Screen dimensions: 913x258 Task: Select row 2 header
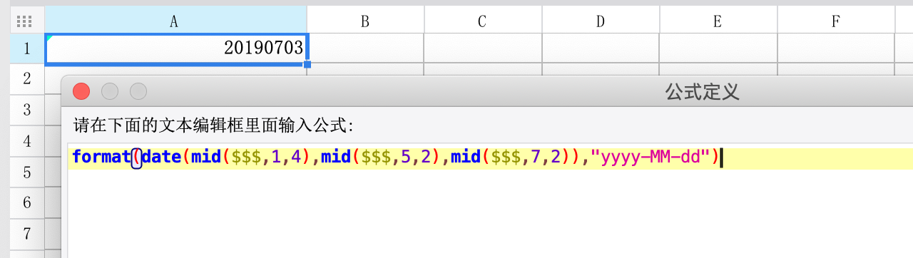click(27, 78)
